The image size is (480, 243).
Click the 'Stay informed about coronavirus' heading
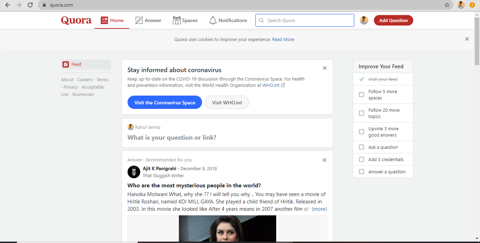click(x=174, y=70)
